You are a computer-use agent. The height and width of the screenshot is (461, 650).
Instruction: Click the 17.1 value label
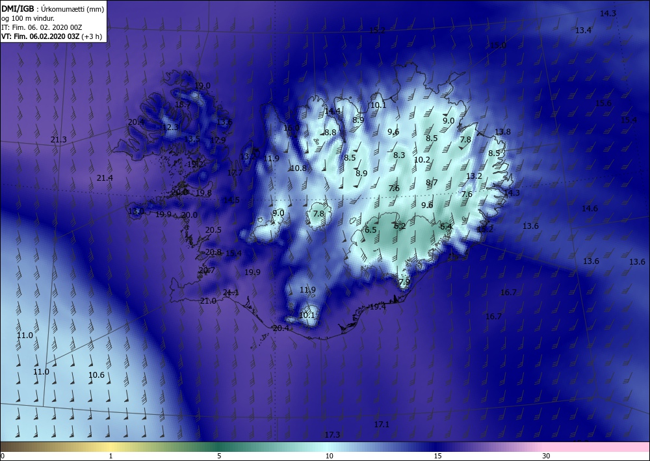pos(382,424)
